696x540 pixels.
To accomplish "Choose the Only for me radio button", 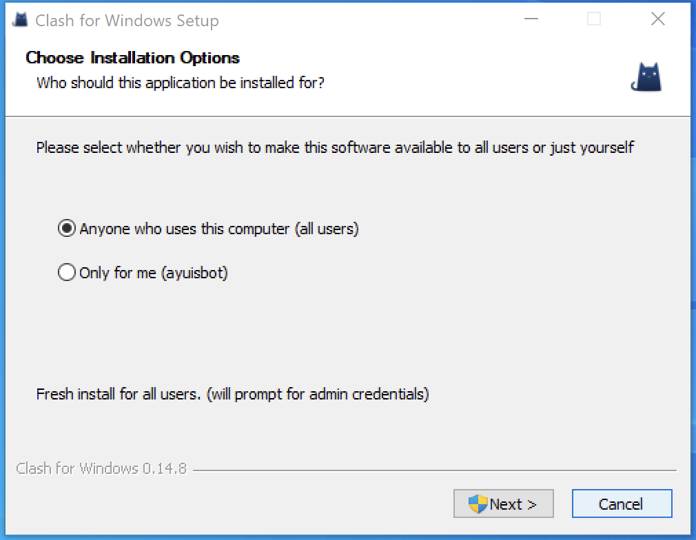I will point(67,273).
